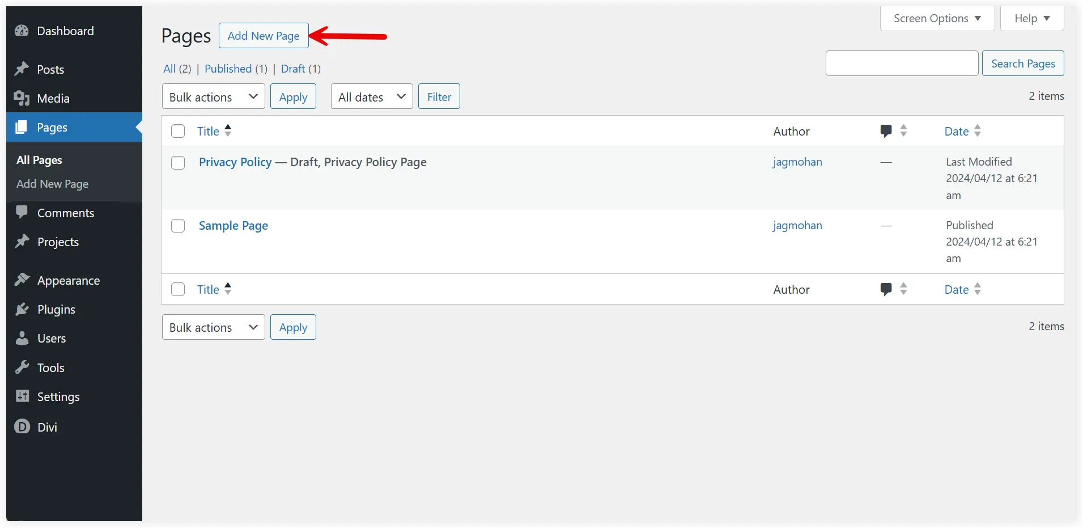Image resolution: width=1083 pixels, height=528 pixels.
Task: Sort comments using header column arrows
Action: coord(903,130)
